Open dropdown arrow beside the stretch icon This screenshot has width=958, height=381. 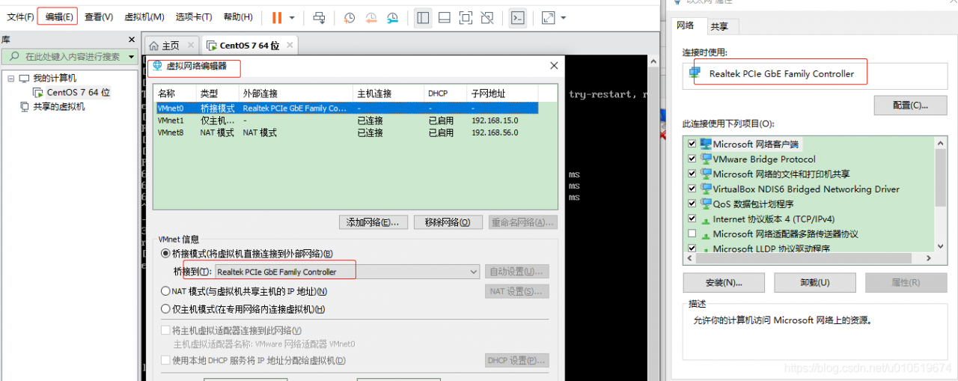pos(564,17)
